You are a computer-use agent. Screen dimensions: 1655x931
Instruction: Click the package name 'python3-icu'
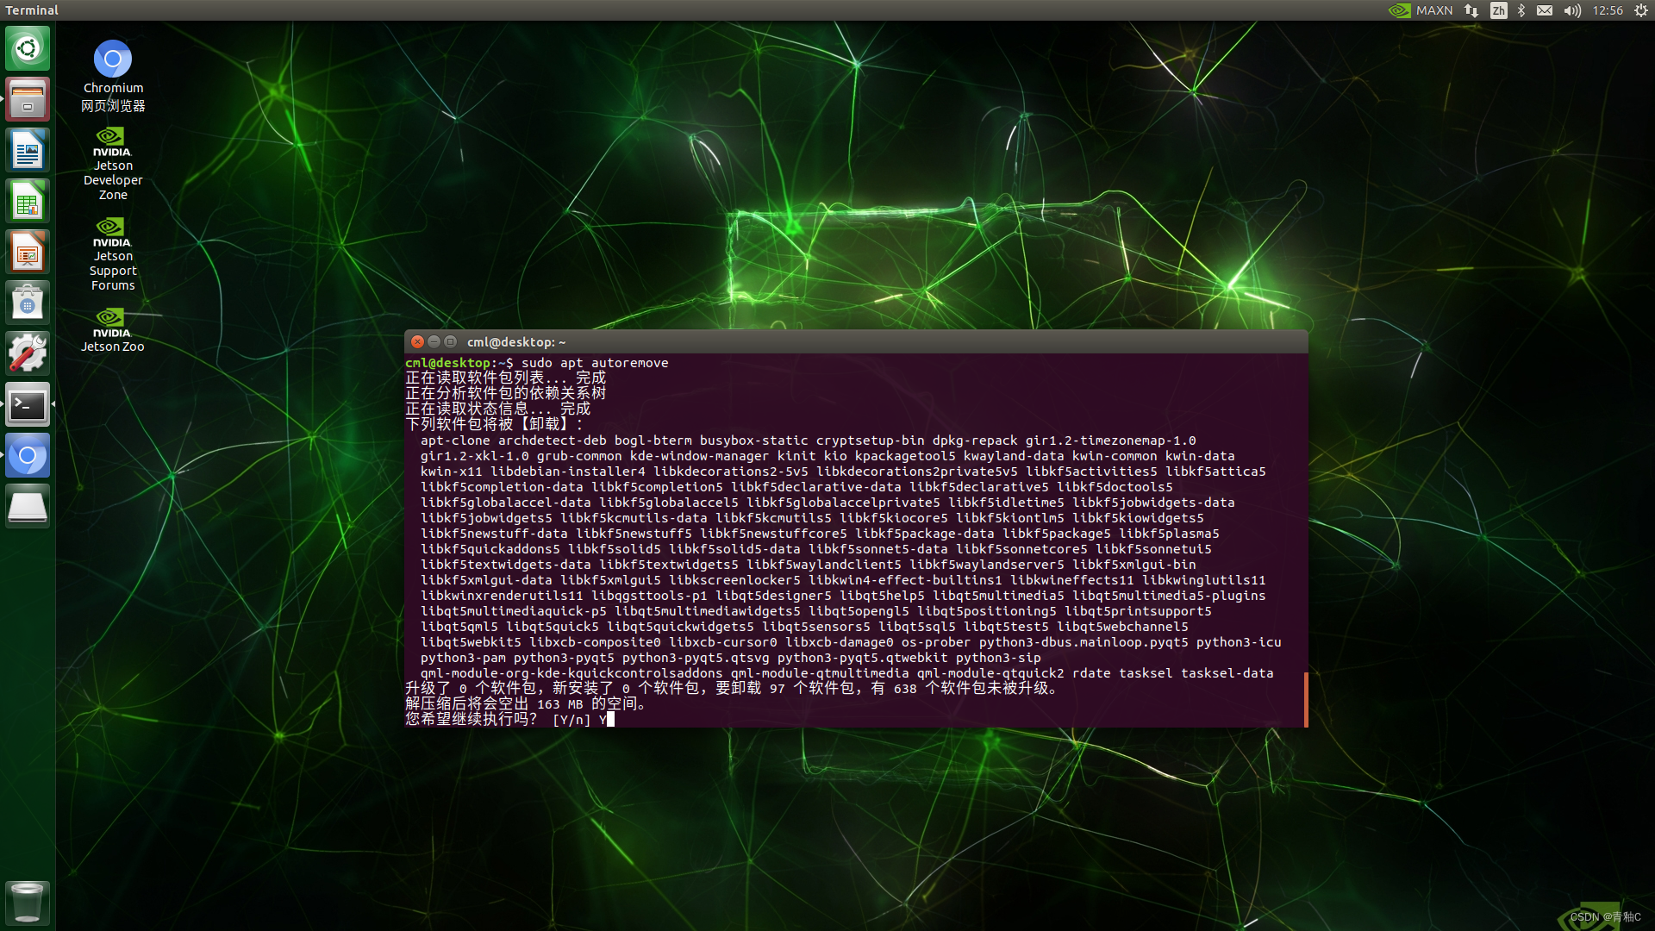coord(1239,642)
